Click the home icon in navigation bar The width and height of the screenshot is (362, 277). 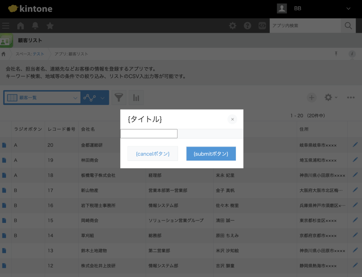pyautogui.click(x=21, y=26)
